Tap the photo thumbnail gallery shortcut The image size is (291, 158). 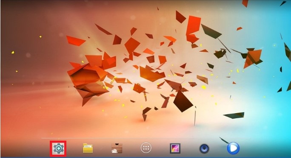pyautogui.click(x=175, y=148)
